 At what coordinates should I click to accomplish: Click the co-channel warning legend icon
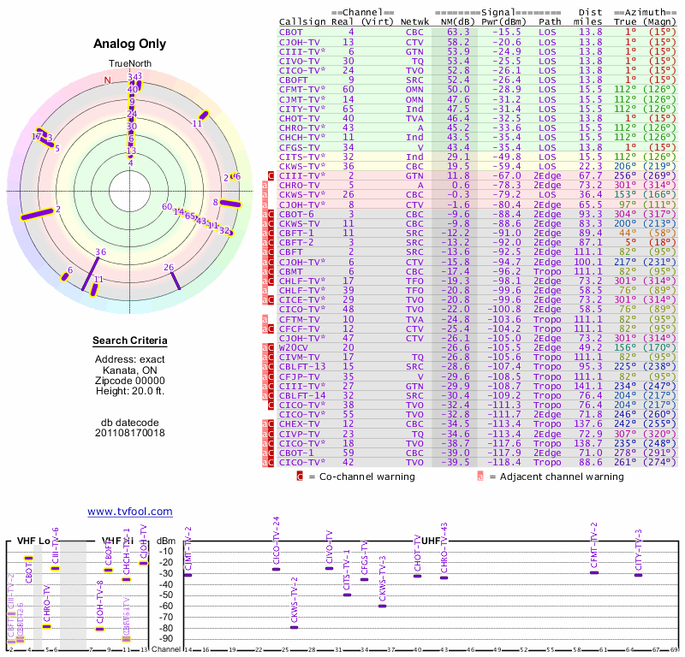pyautogui.click(x=300, y=476)
